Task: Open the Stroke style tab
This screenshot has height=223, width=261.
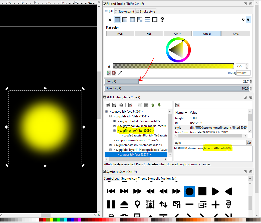Action: coord(146,12)
